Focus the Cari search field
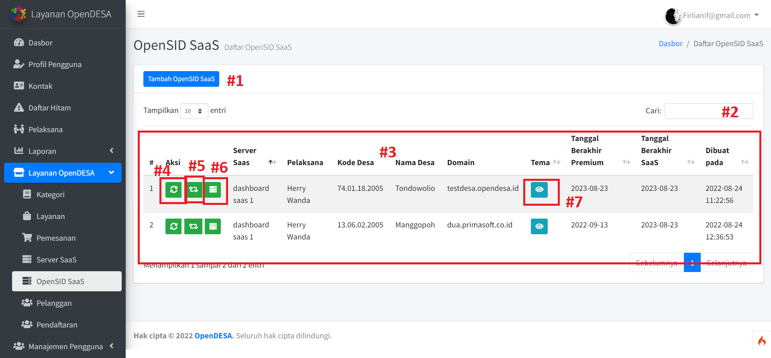Screen dimensions: 771x358 (x=709, y=111)
